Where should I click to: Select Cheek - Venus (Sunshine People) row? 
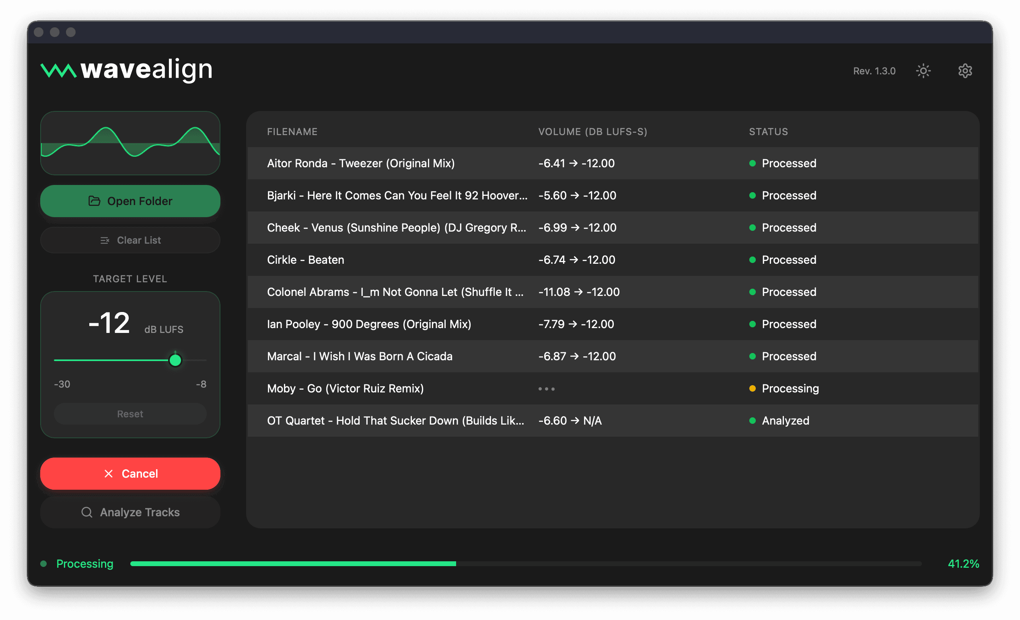click(613, 228)
